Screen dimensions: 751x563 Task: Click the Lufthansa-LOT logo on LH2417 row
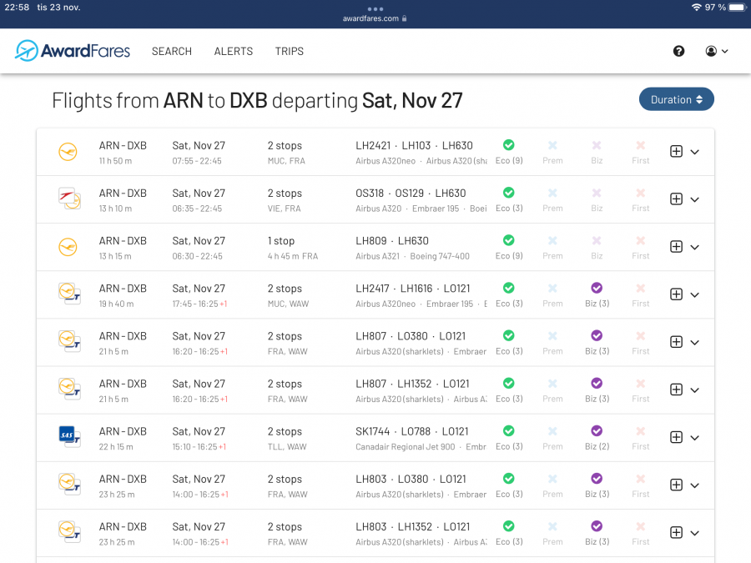tap(69, 294)
